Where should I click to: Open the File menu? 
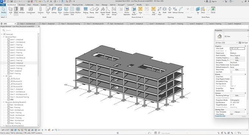coord(3,5)
